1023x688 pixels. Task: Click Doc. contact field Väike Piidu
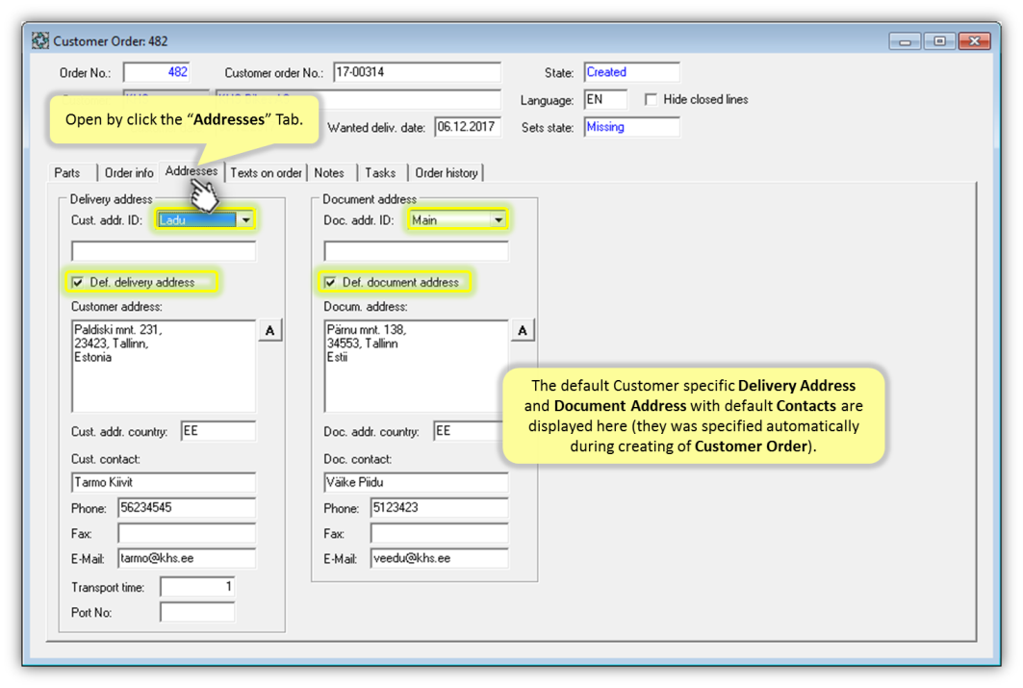(x=416, y=483)
